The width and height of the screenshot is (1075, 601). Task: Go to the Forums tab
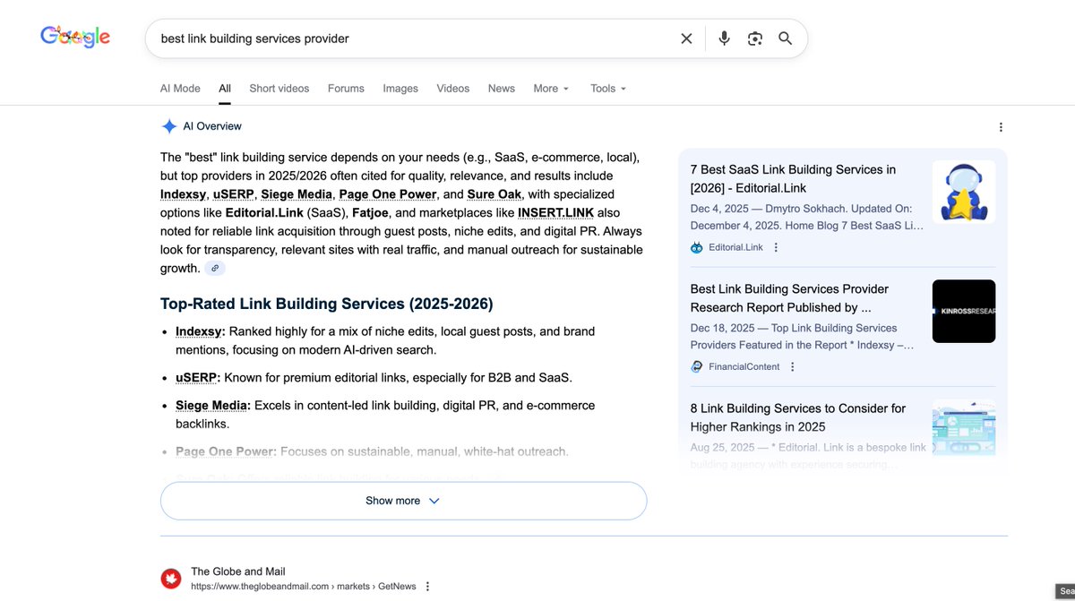(x=346, y=89)
